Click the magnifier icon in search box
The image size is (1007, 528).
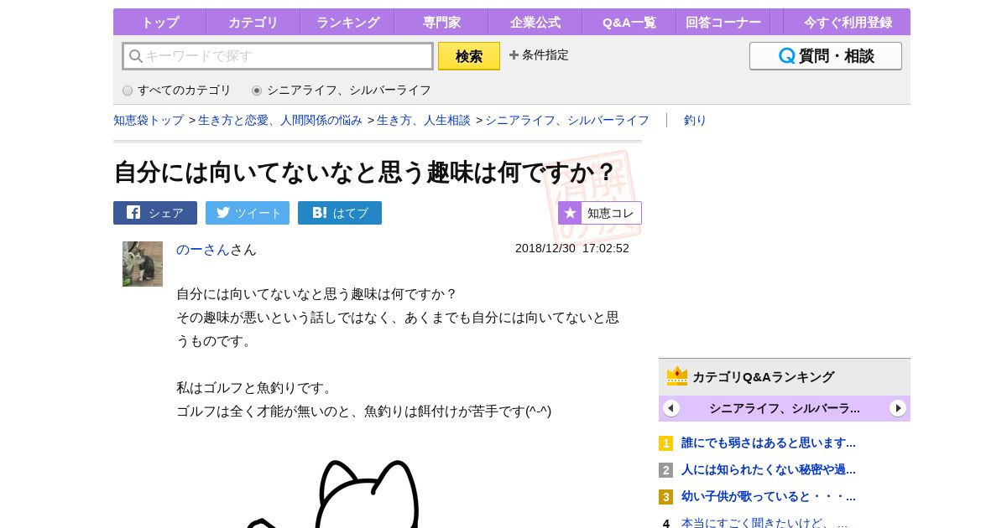[x=135, y=56]
